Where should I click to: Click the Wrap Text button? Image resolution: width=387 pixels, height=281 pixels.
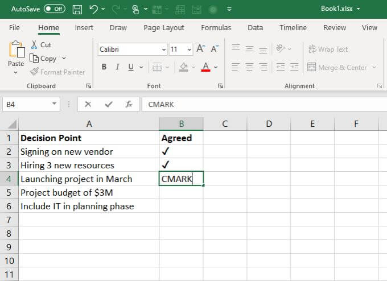[328, 49]
